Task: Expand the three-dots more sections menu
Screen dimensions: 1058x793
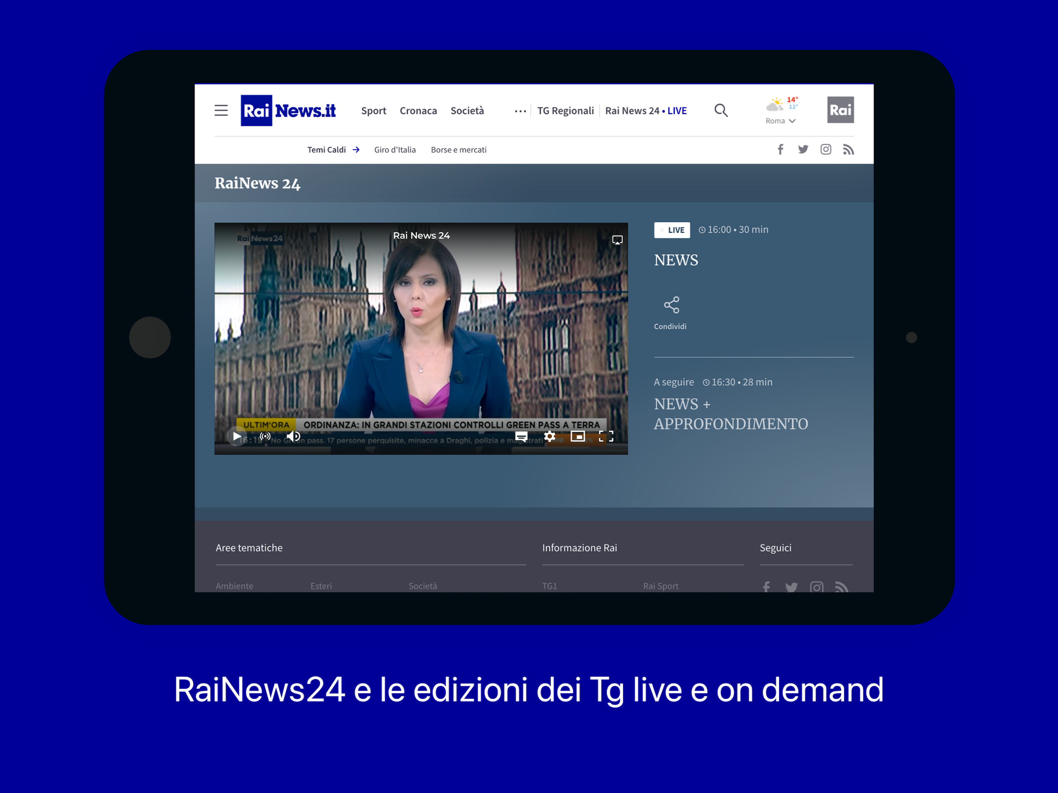Action: pyautogui.click(x=520, y=111)
